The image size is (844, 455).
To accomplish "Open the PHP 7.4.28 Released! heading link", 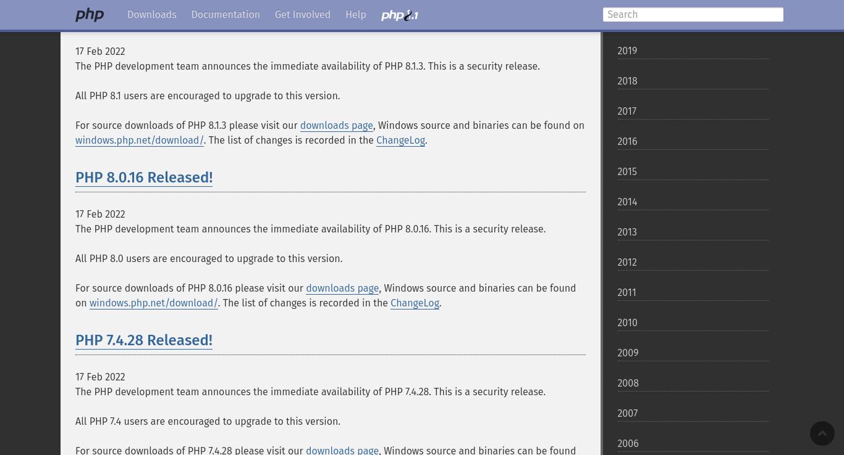I will (144, 340).
